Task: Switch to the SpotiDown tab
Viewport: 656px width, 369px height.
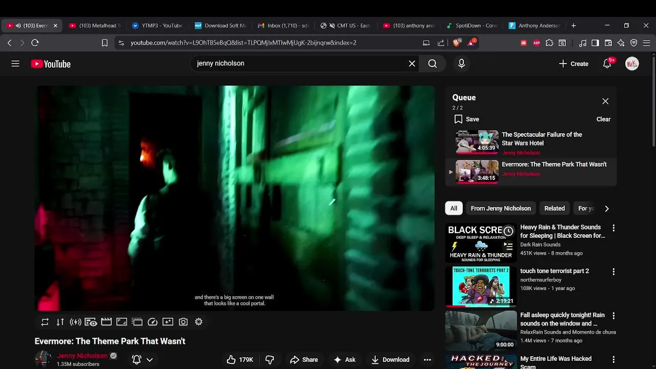Action: [473, 26]
